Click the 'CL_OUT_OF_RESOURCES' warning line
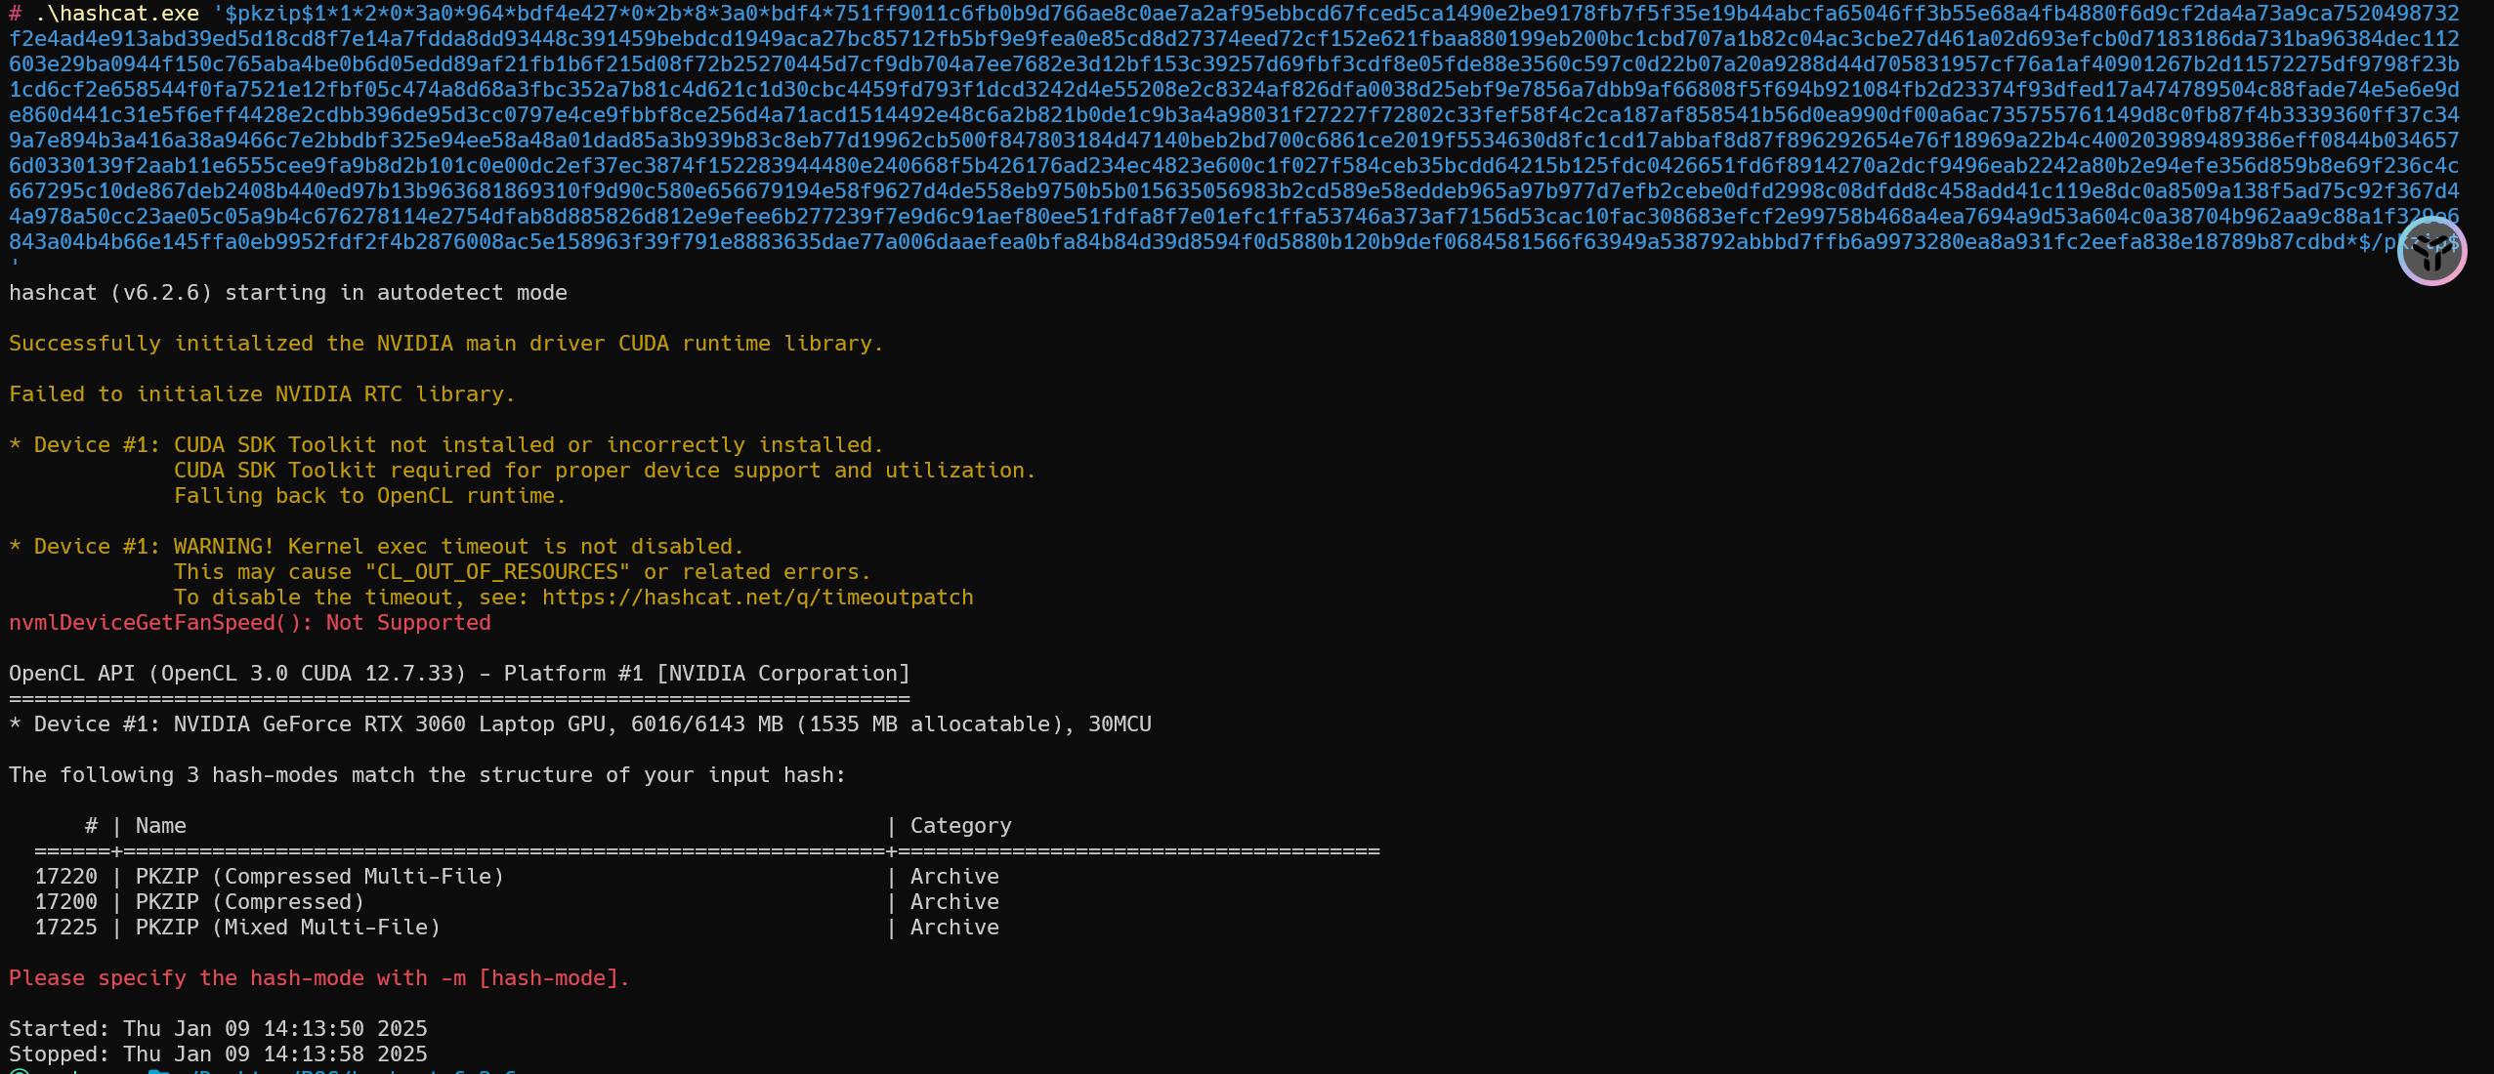Image resolution: width=2494 pixels, height=1074 pixels. coord(523,572)
